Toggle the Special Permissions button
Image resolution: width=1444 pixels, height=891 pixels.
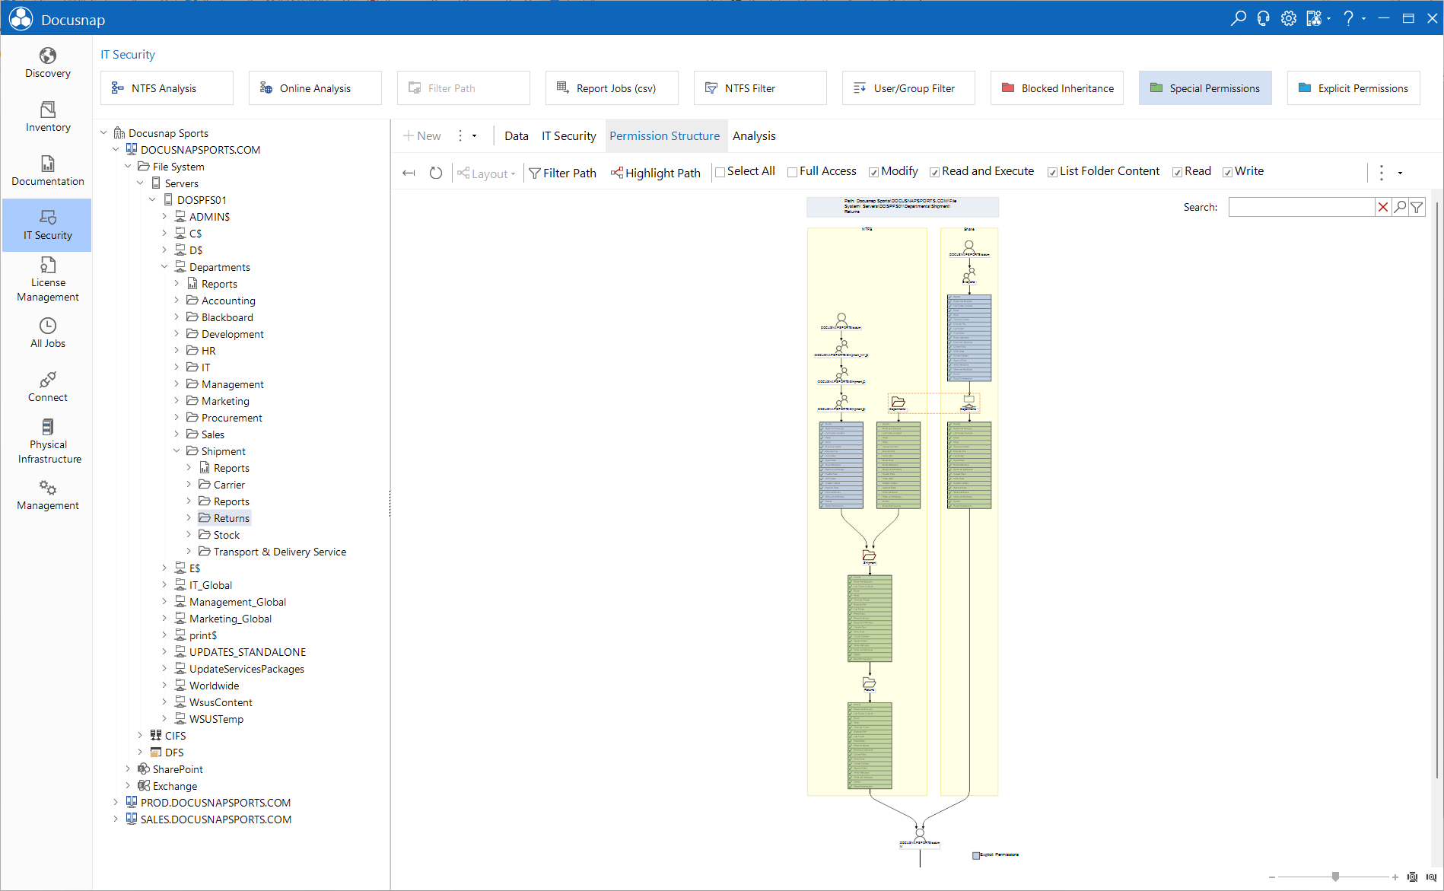point(1205,88)
